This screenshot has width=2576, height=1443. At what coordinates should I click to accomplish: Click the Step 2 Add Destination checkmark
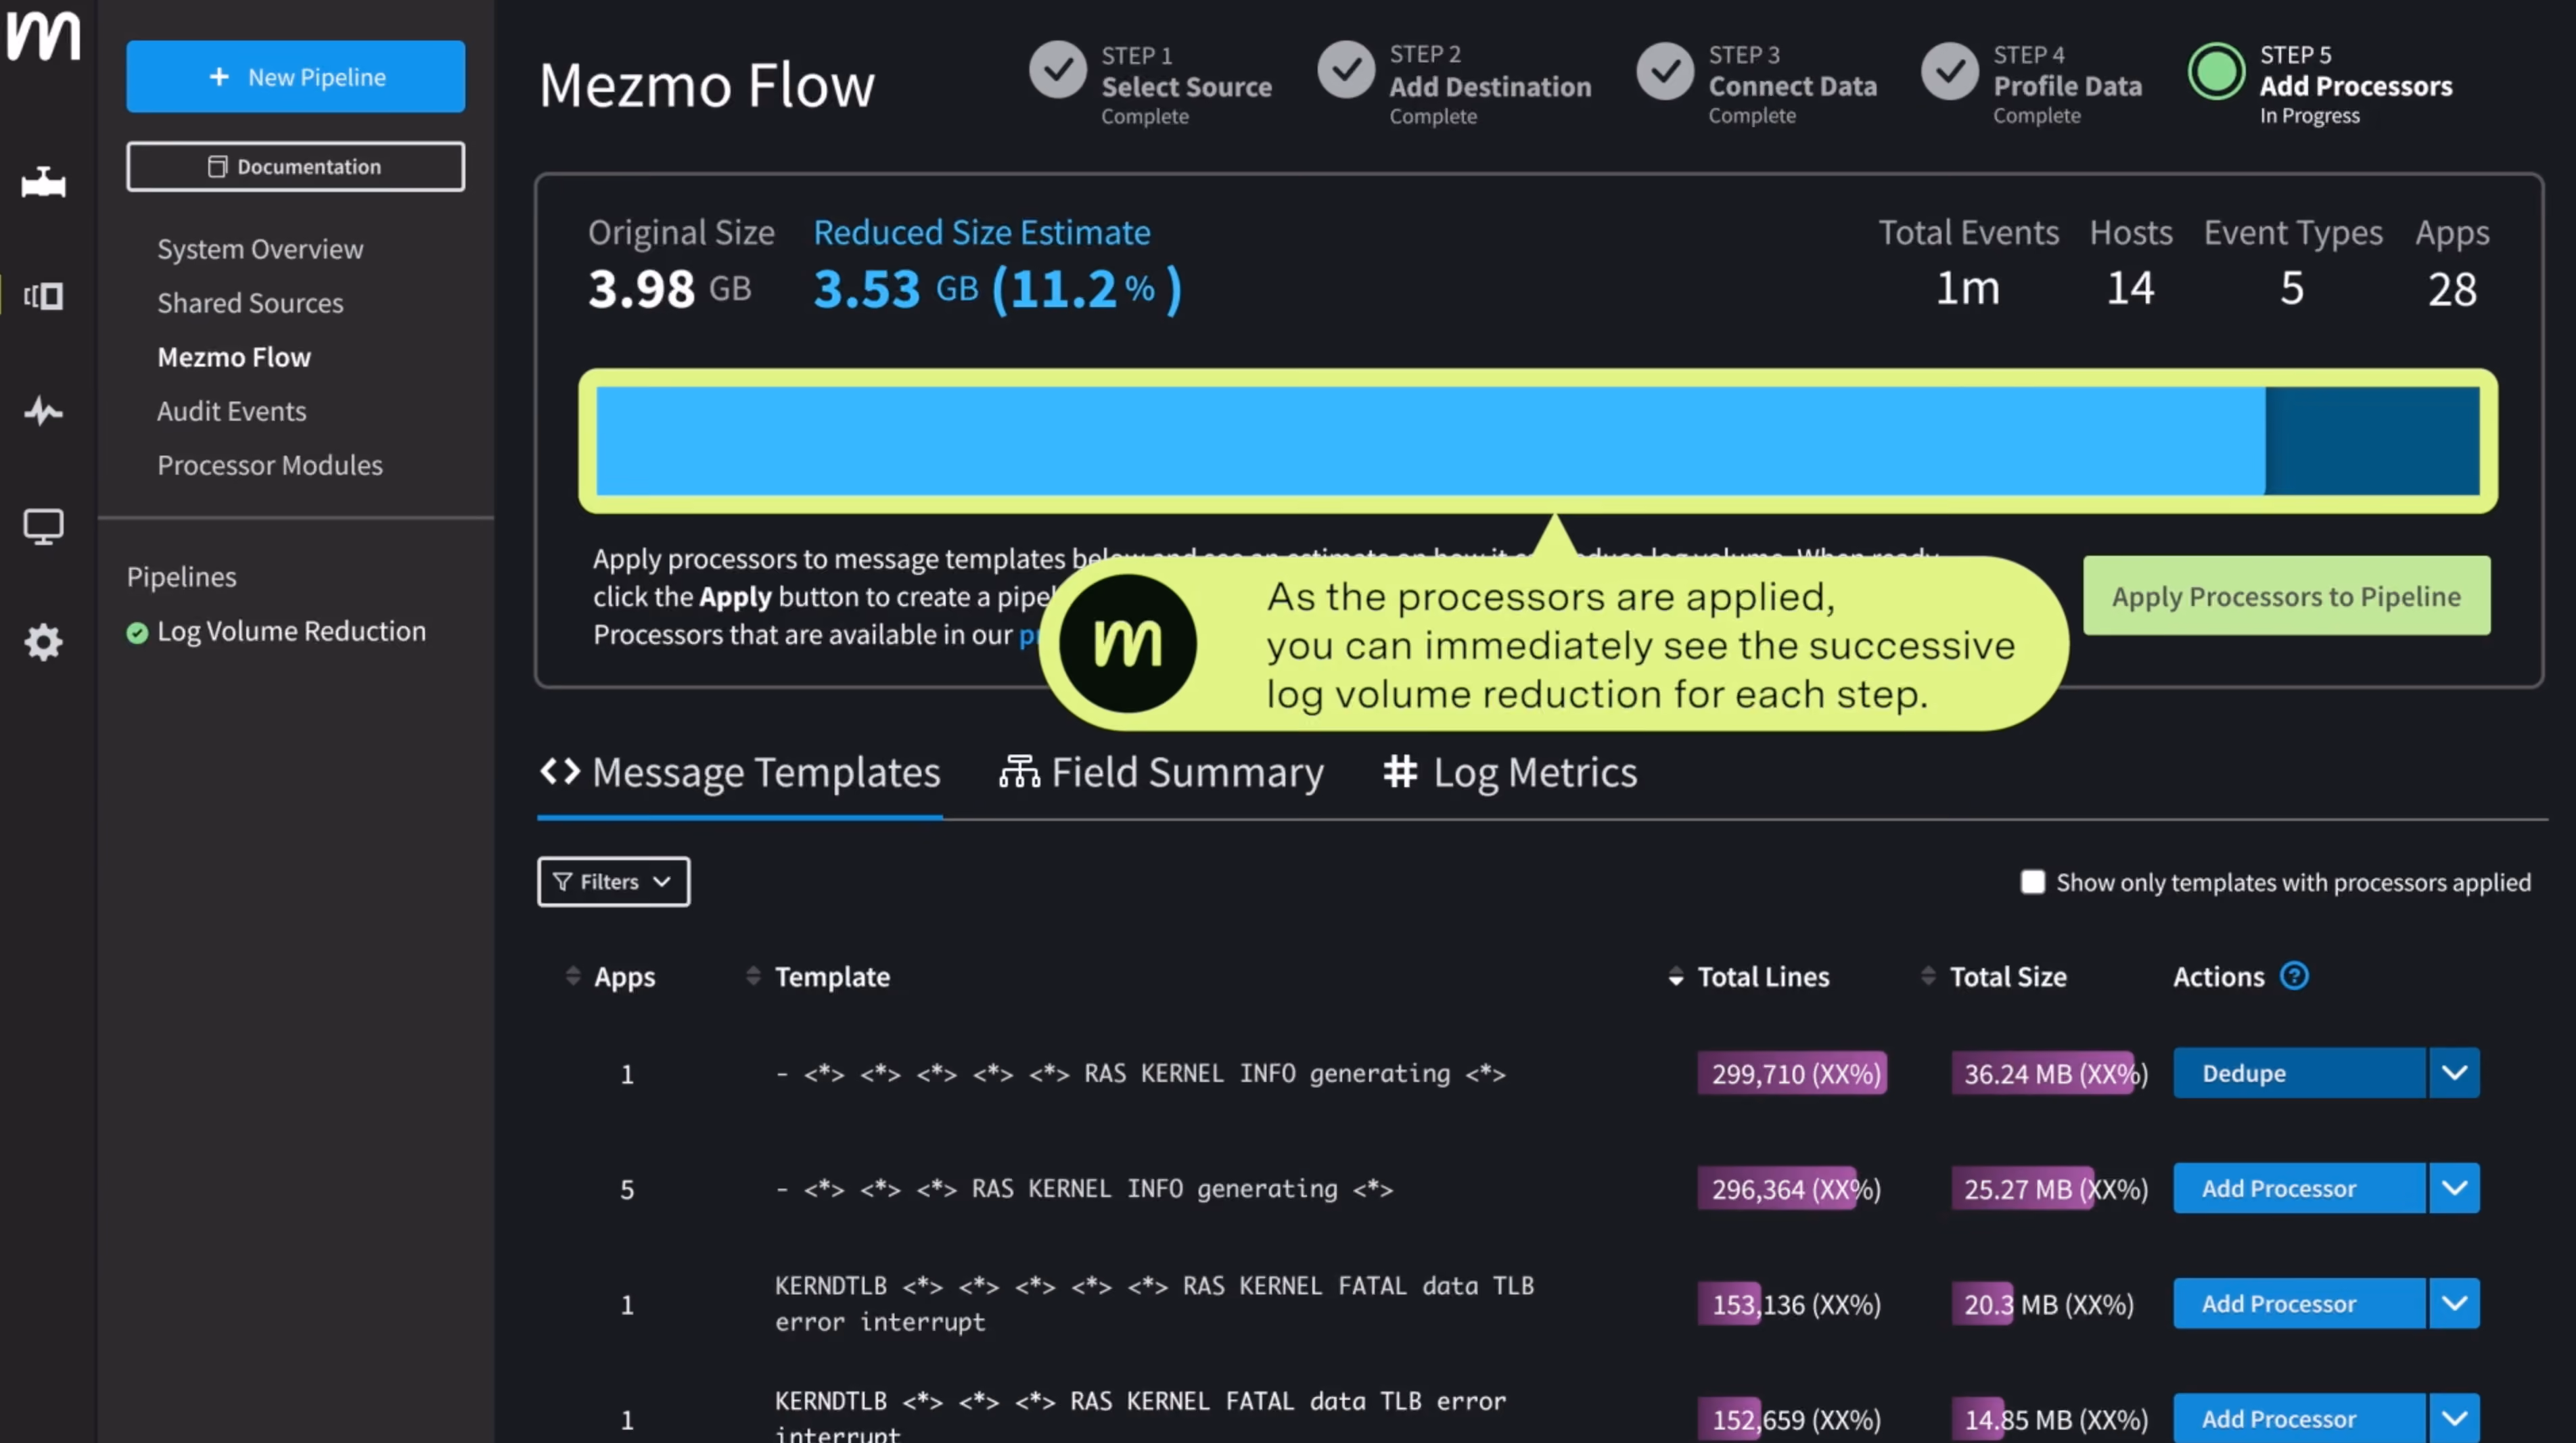click(1346, 70)
